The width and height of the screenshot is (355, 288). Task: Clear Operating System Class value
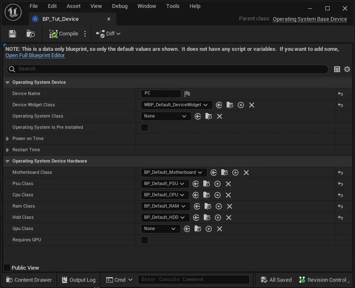[x=220, y=116]
